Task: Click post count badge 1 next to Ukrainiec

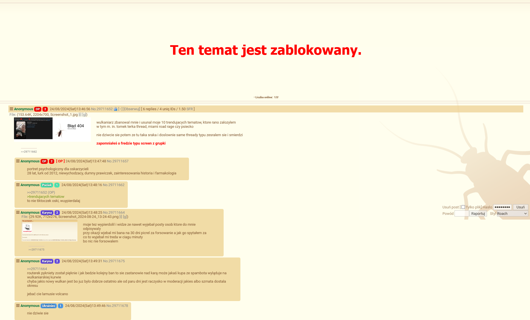Action: [x=60, y=306]
